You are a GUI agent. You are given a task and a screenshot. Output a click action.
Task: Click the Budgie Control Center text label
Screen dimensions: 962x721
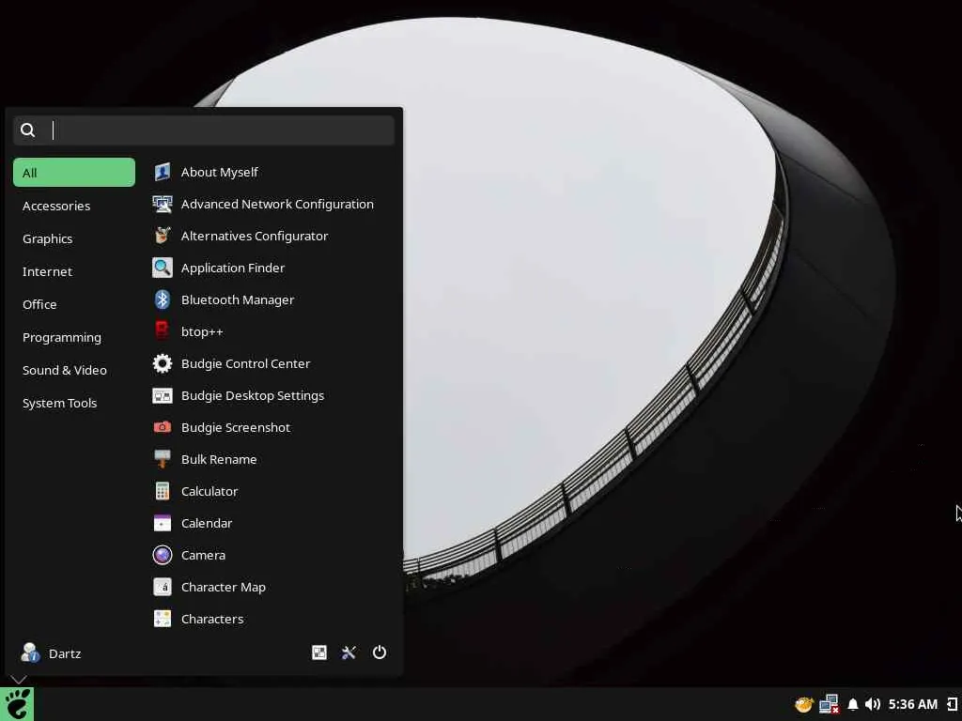[246, 363]
